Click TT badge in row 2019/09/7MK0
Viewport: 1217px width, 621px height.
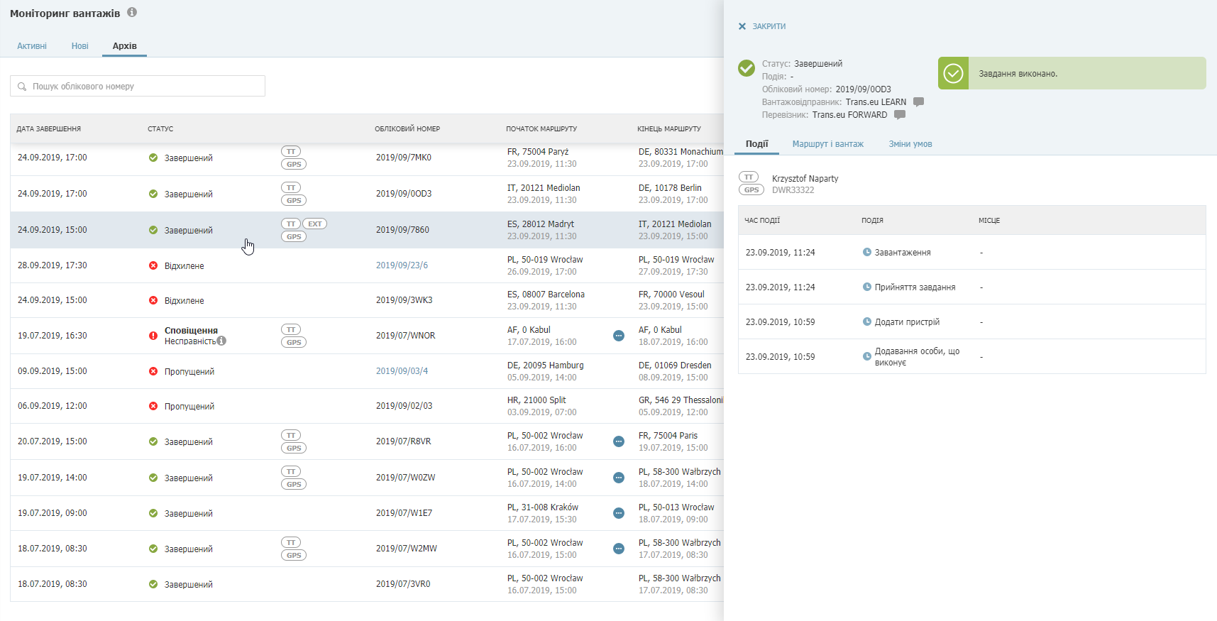click(x=291, y=151)
